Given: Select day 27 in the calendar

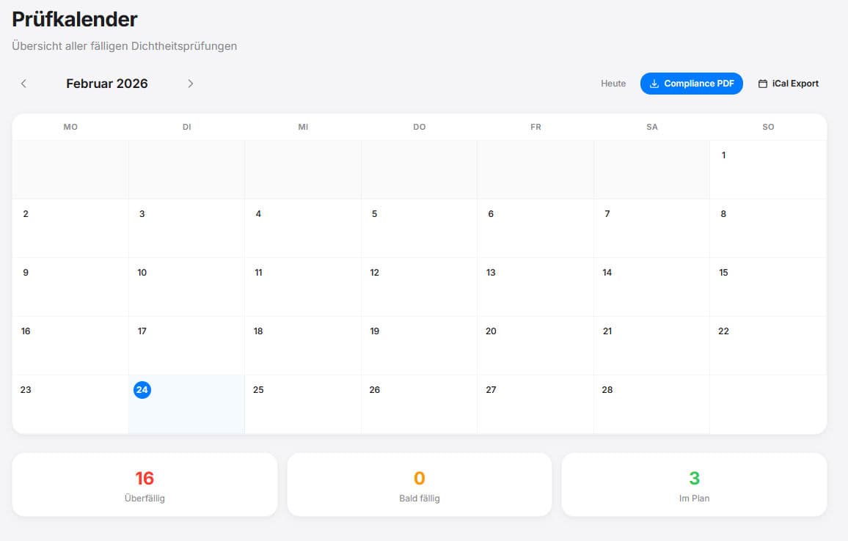Looking at the screenshot, I should (x=536, y=404).
